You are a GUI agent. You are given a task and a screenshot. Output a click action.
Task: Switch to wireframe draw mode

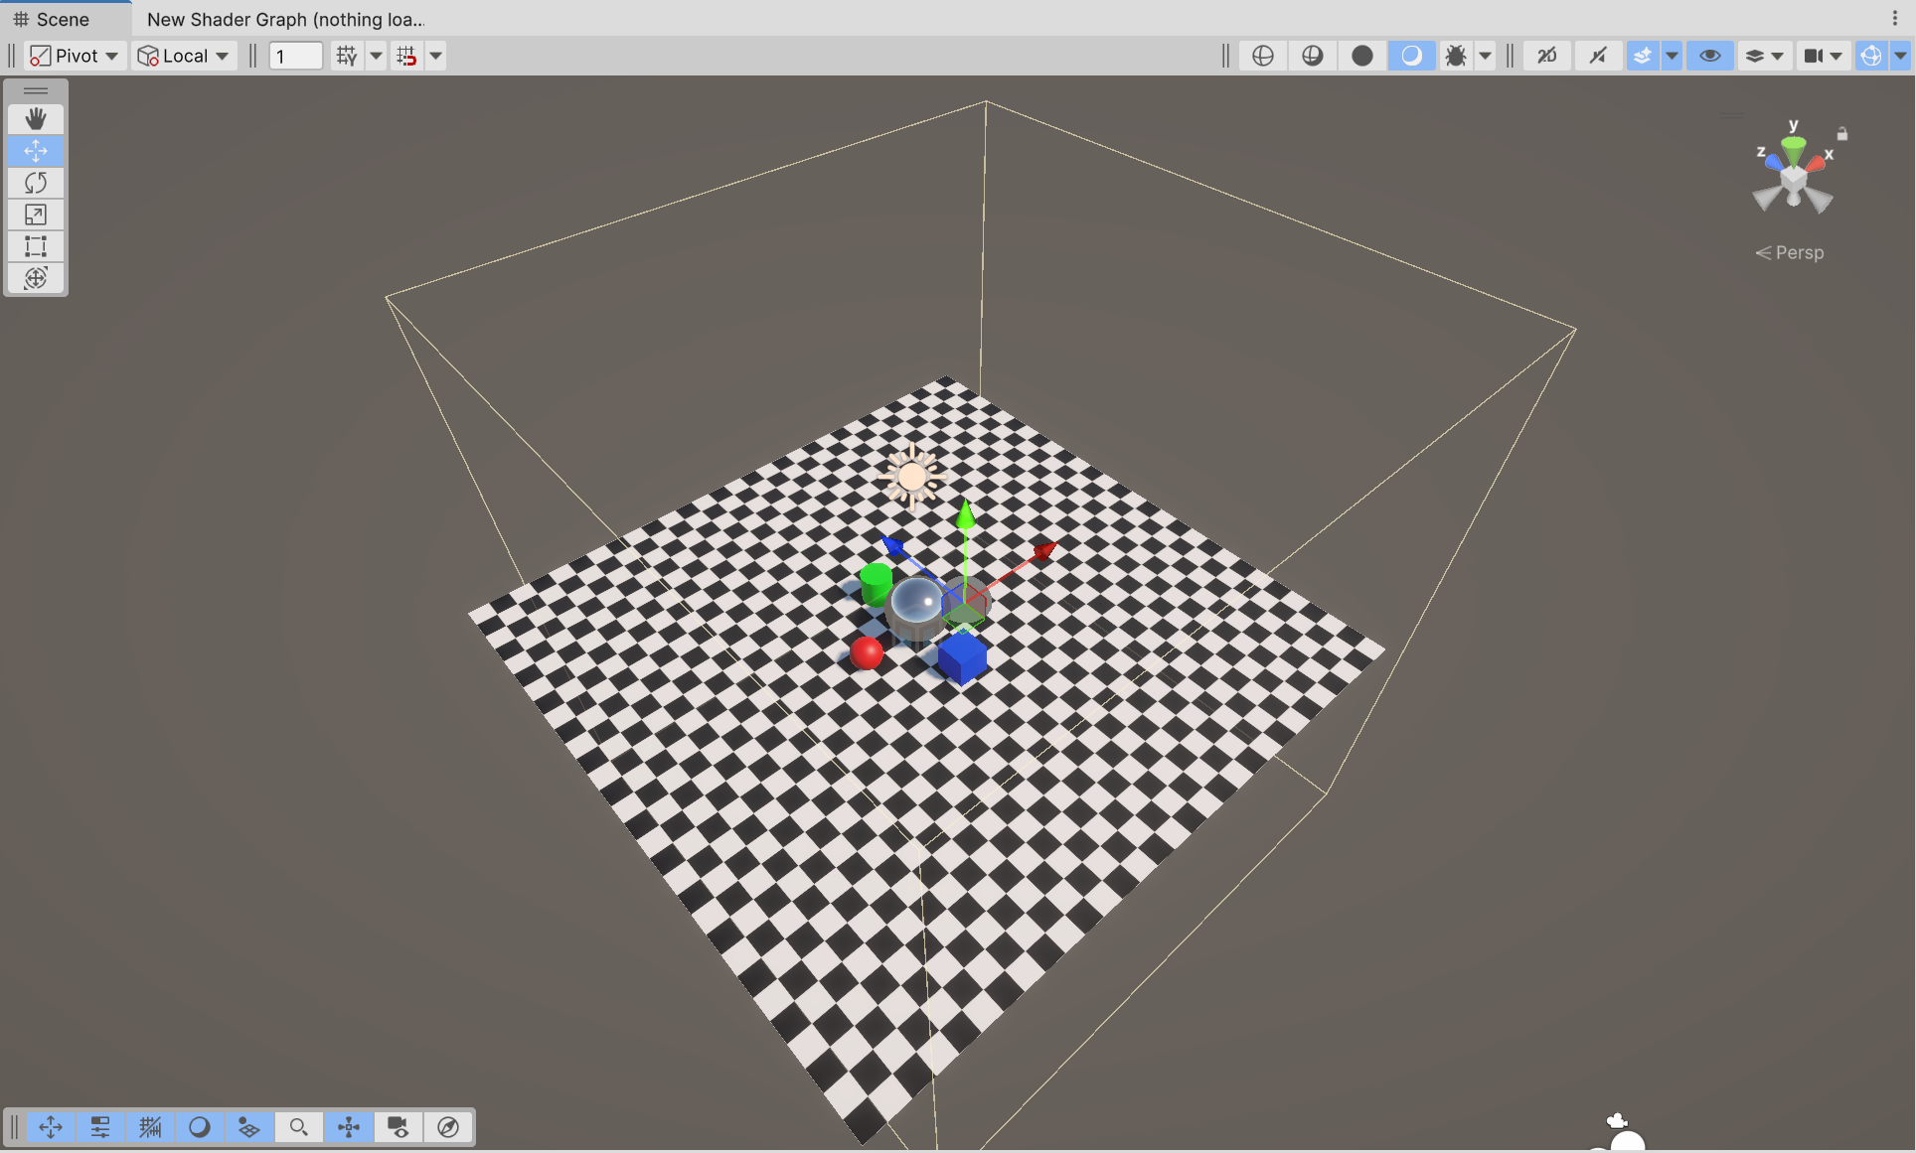(1262, 56)
